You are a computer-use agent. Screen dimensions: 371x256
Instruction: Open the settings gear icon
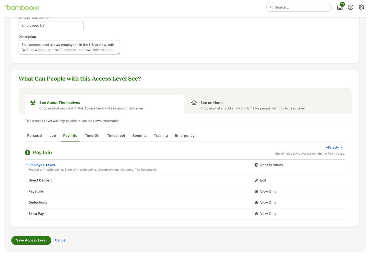(x=361, y=7)
